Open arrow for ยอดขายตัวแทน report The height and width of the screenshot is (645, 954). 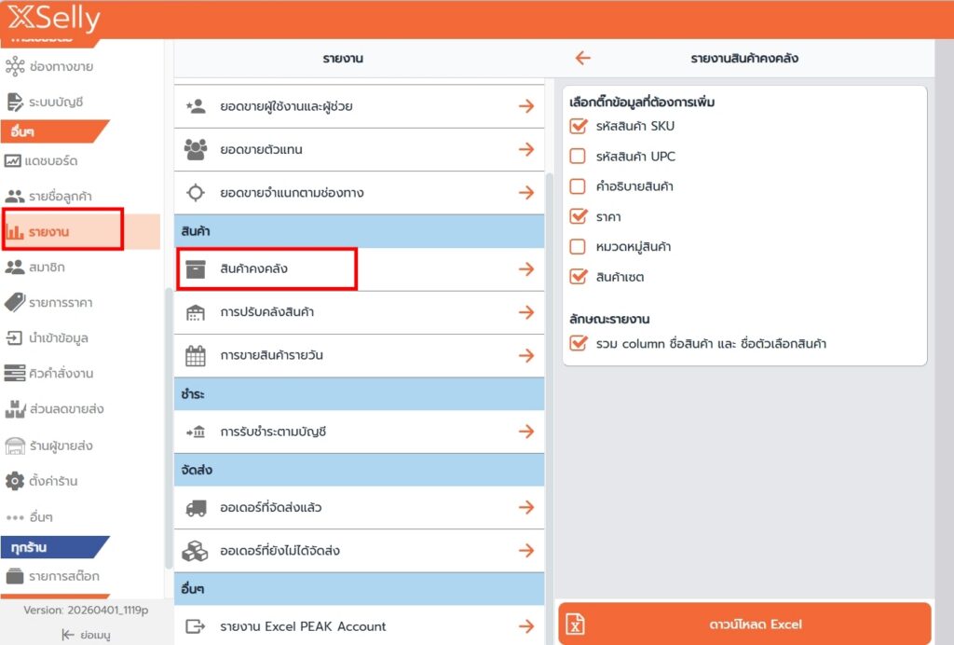click(x=526, y=149)
